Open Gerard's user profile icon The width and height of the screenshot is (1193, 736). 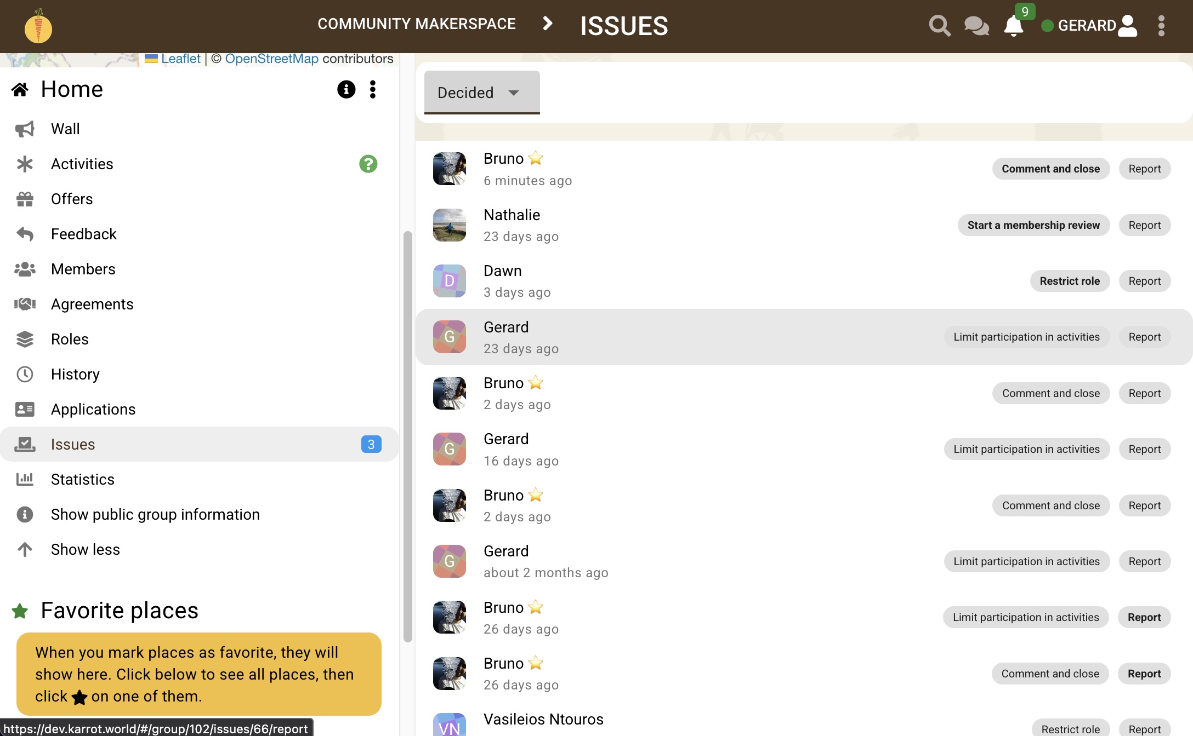tap(1127, 26)
